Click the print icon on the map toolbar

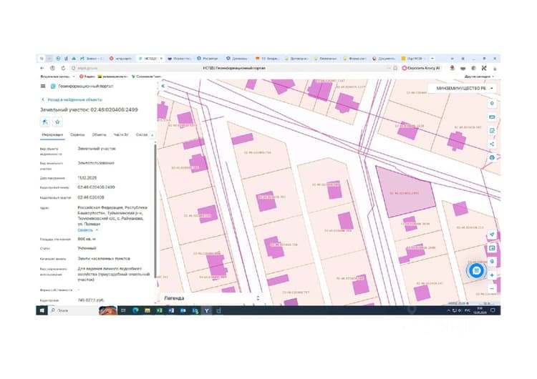(492, 158)
